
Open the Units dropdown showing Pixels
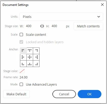tap(61, 17)
